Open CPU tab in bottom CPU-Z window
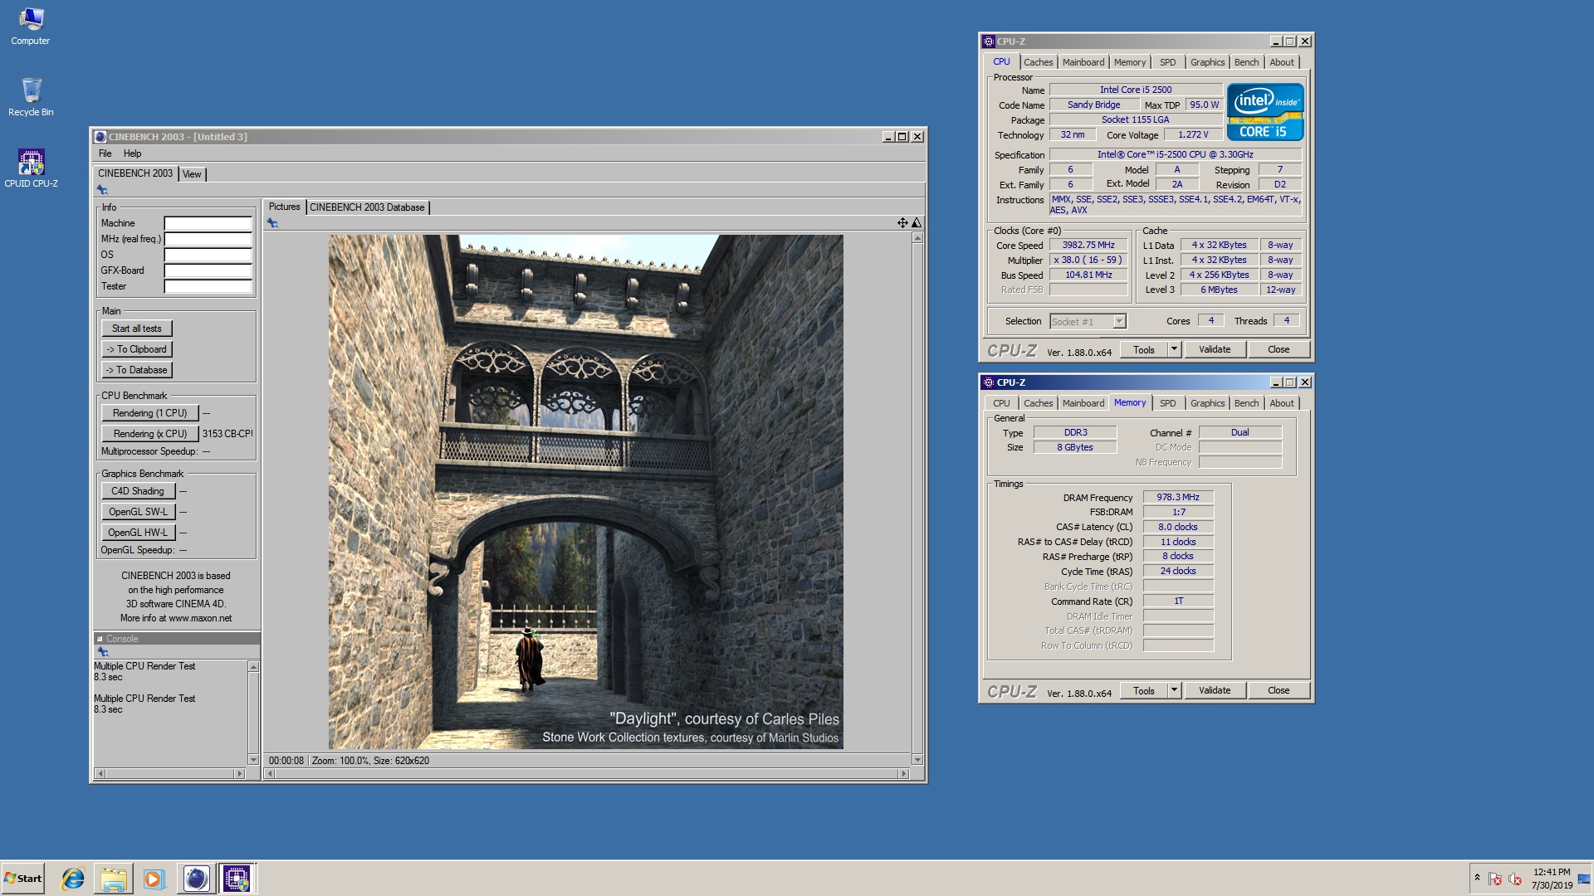Screen dimensions: 1594x896 tap(1001, 403)
